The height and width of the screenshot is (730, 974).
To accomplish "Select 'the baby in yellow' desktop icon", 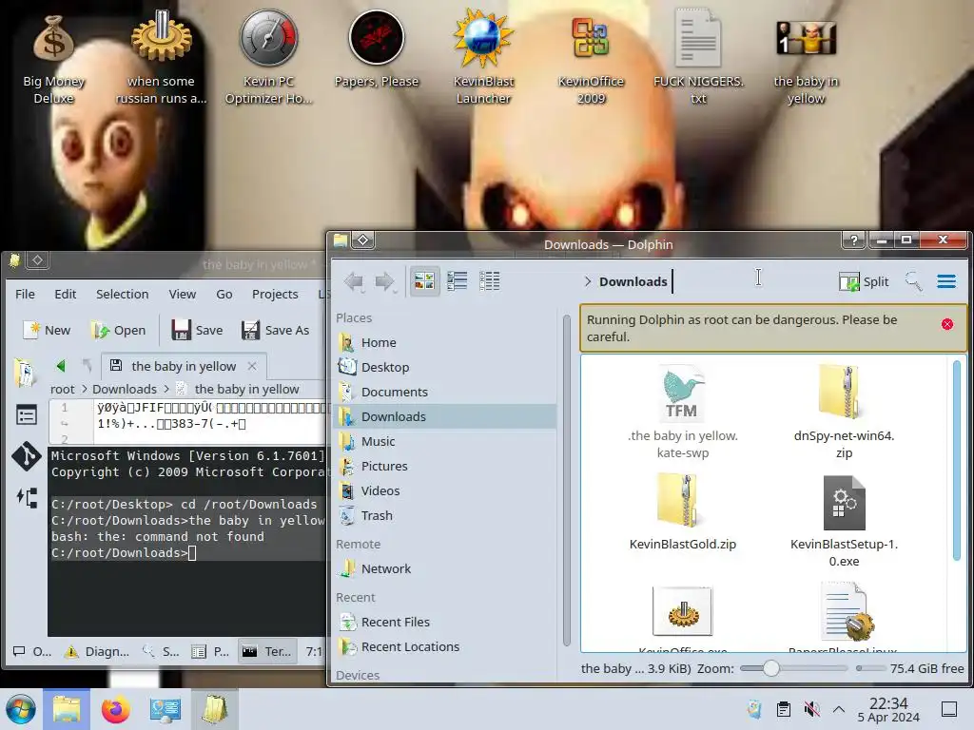I will coord(806,60).
